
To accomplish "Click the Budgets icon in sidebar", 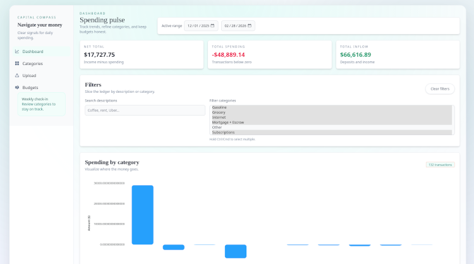I will tap(17, 87).
